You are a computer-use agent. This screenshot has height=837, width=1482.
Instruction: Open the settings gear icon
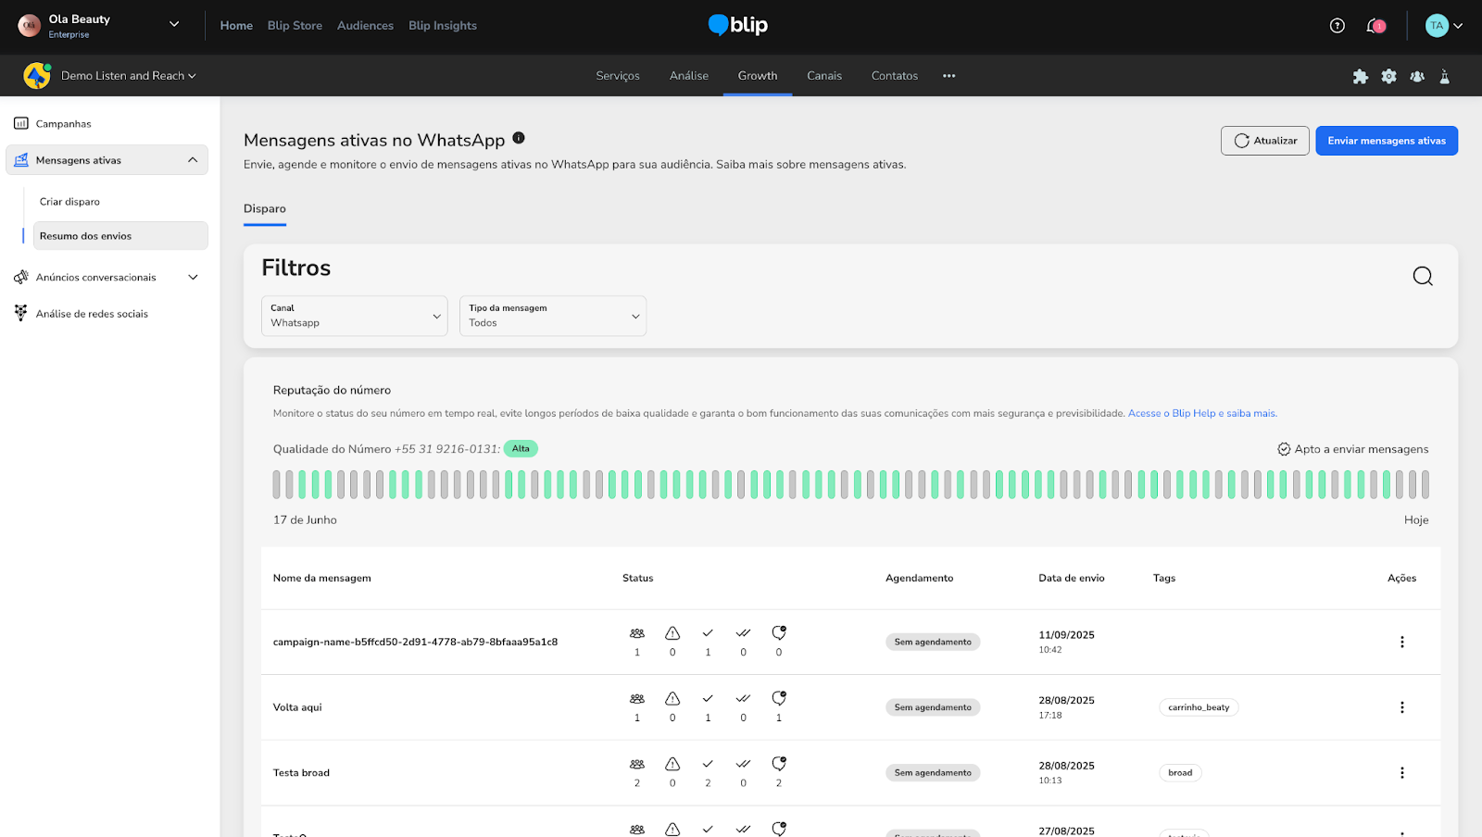click(1388, 77)
